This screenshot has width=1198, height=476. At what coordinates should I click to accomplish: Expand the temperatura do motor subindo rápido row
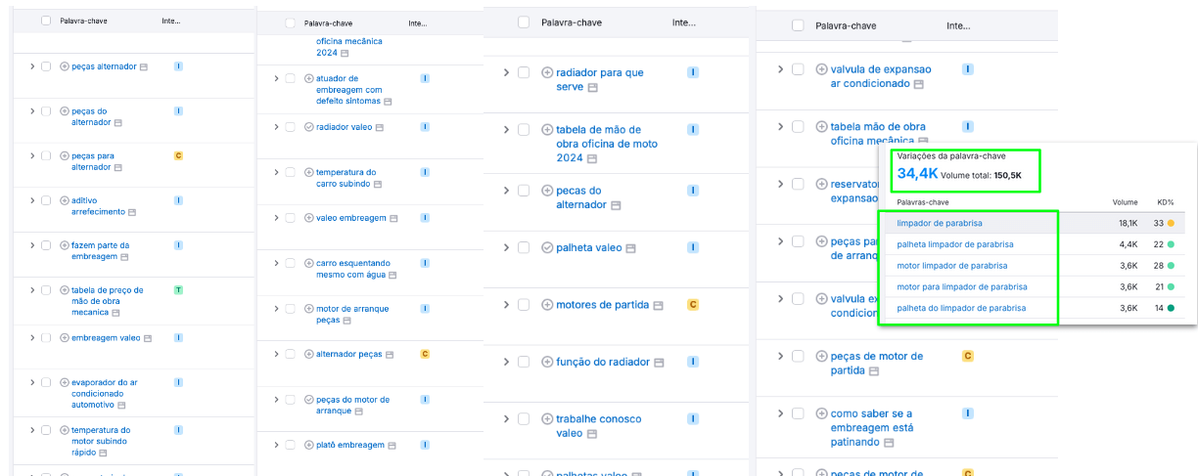pos(32,429)
